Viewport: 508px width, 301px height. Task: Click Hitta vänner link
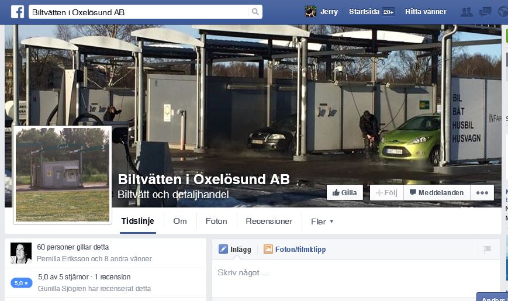[x=426, y=12]
